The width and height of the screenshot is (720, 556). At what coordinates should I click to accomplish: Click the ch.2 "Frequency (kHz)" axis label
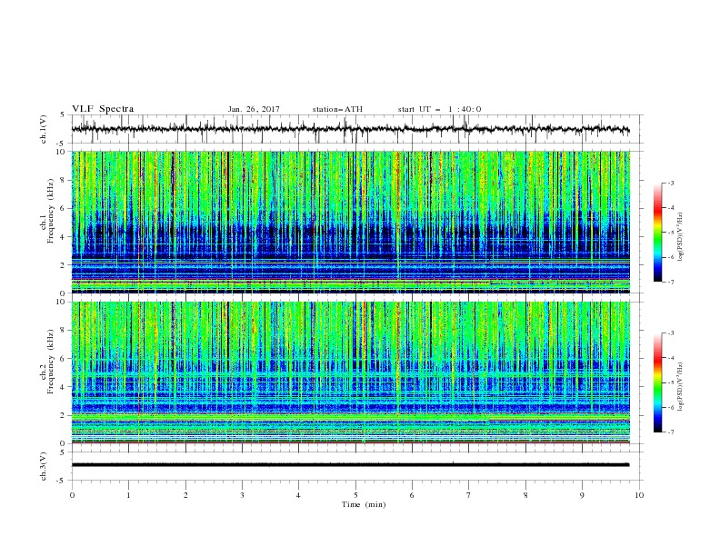(x=51, y=362)
